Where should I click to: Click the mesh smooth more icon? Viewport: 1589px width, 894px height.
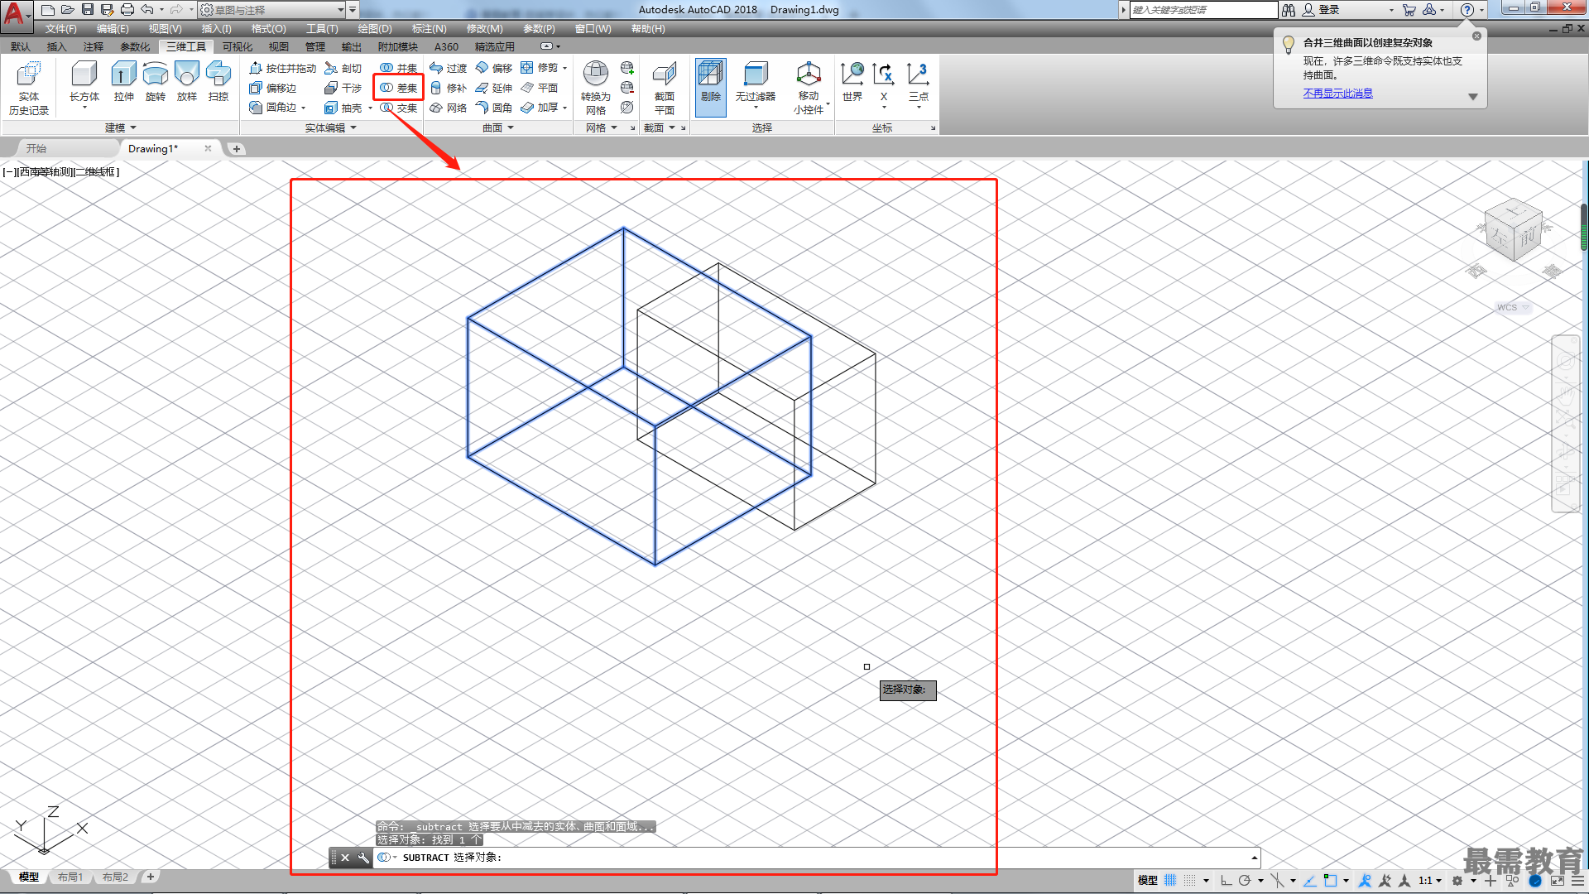click(627, 68)
